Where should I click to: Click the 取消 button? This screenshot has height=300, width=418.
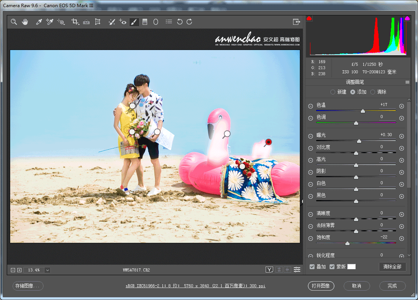coord(357,286)
